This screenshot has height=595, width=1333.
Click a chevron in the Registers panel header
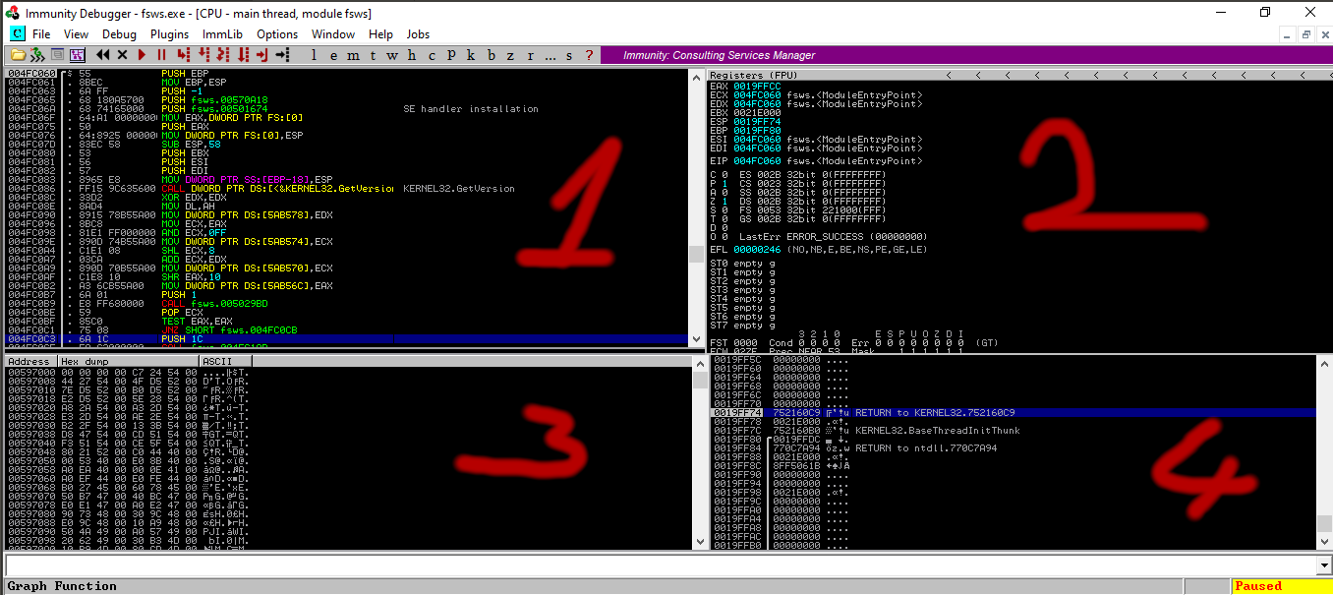tap(949, 74)
